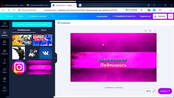Open the Background (Фон) sidebar panel
174x98 pixels.
(x=5, y=80)
